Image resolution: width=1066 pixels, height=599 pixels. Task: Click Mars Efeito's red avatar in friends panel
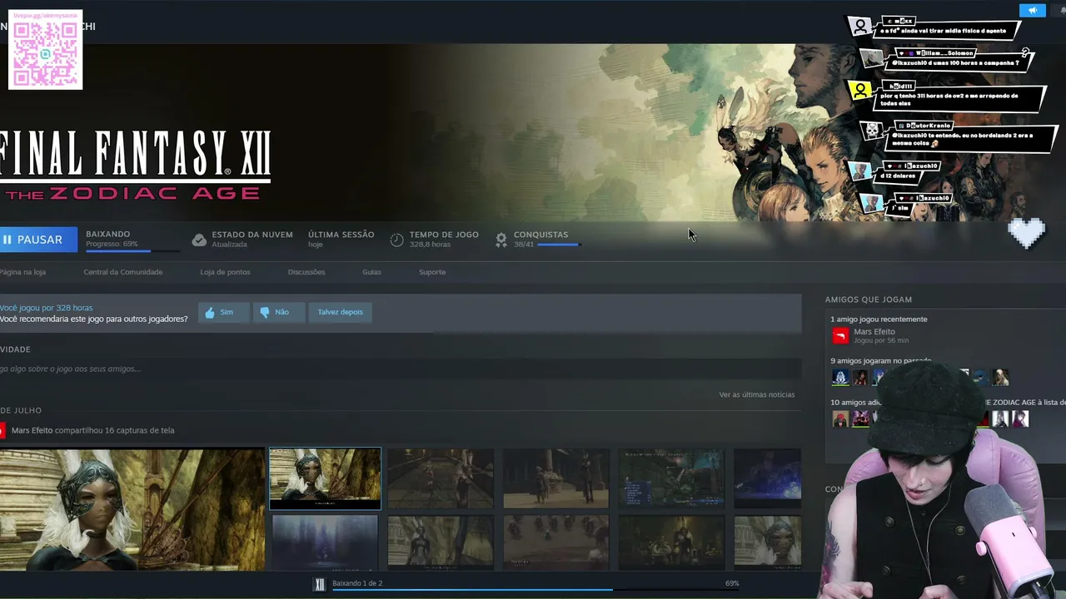[x=840, y=335]
